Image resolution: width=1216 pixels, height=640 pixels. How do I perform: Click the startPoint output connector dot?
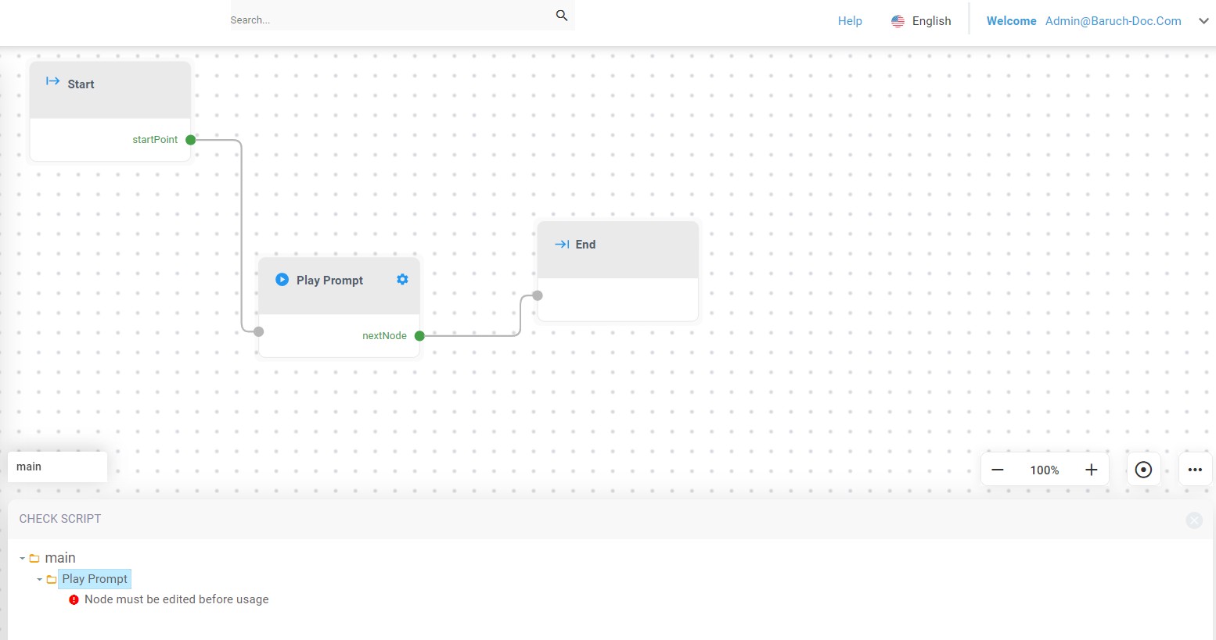tap(190, 140)
